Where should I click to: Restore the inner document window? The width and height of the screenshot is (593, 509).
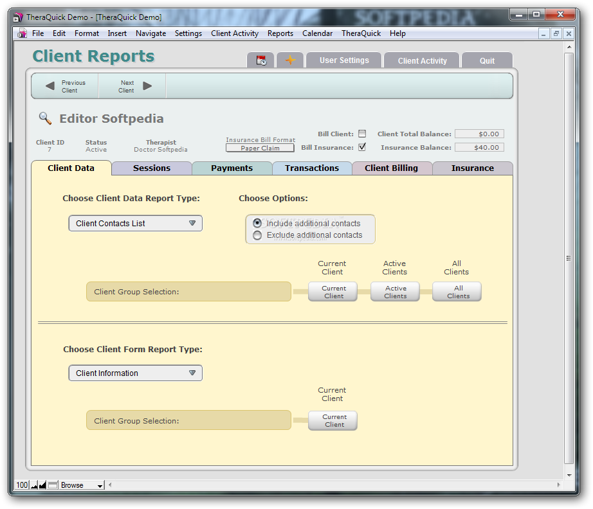(556, 33)
